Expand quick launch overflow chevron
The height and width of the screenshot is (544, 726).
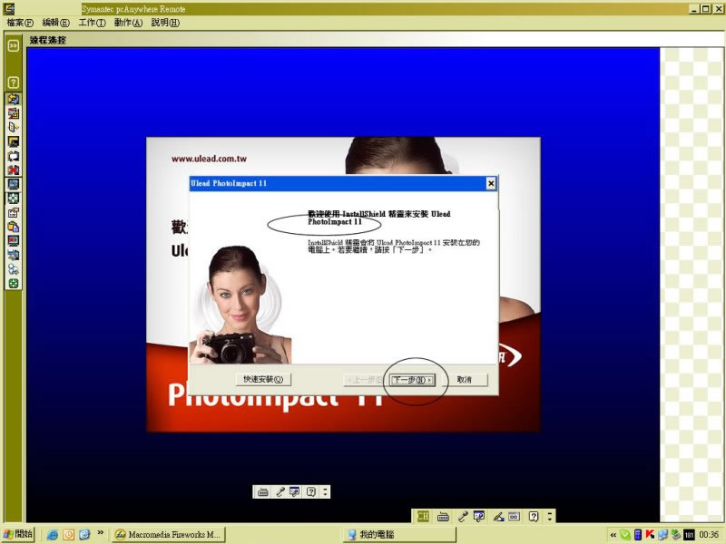pyautogui.click(x=100, y=533)
